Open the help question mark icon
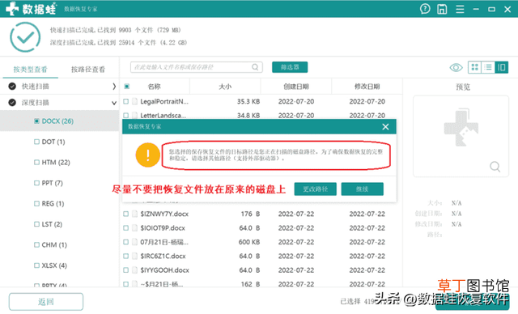The width and height of the screenshot is (518, 314). (425, 9)
